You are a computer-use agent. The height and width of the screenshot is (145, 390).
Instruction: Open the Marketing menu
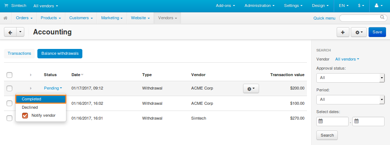pyautogui.click(x=112, y=18)
